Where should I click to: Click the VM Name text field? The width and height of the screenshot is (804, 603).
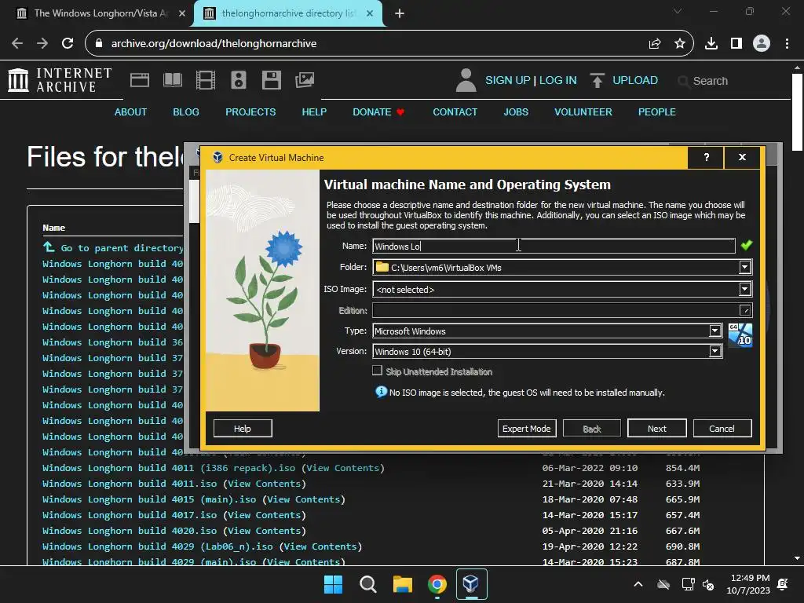pos(554,246)
